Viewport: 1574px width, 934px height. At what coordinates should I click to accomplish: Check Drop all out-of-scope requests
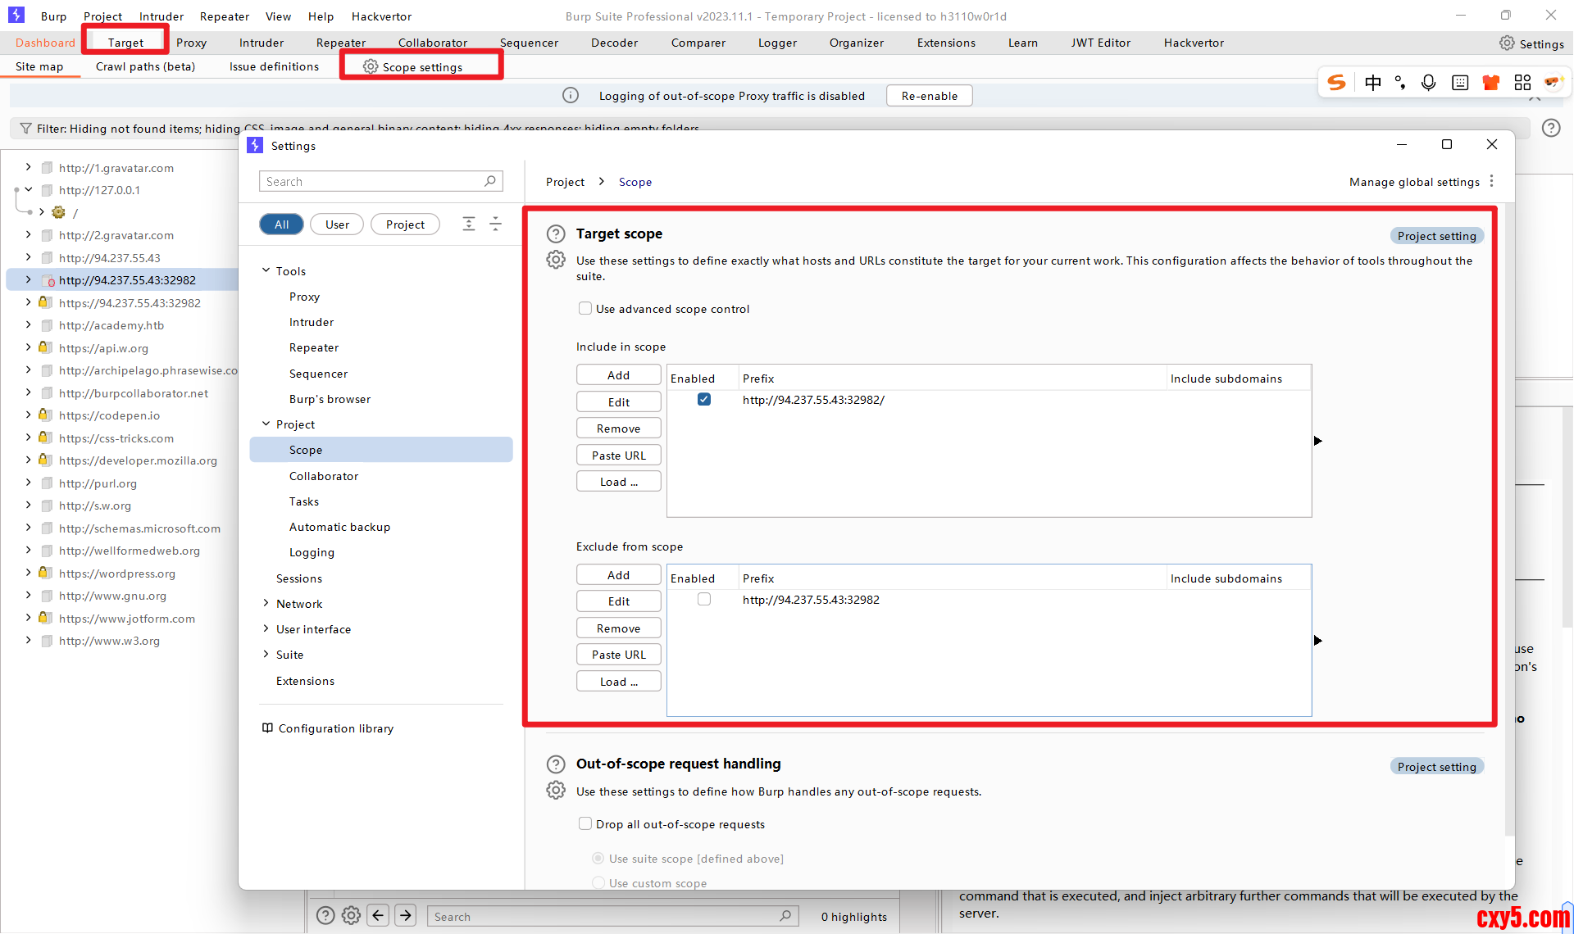585,823
